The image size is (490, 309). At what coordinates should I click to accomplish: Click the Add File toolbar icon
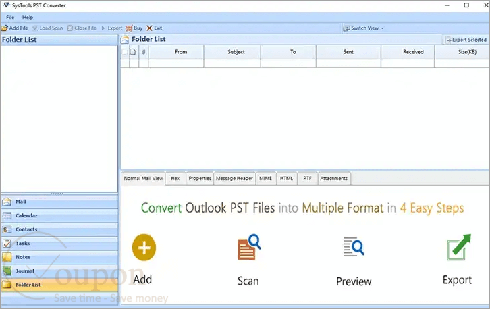(x=4, y=28)
